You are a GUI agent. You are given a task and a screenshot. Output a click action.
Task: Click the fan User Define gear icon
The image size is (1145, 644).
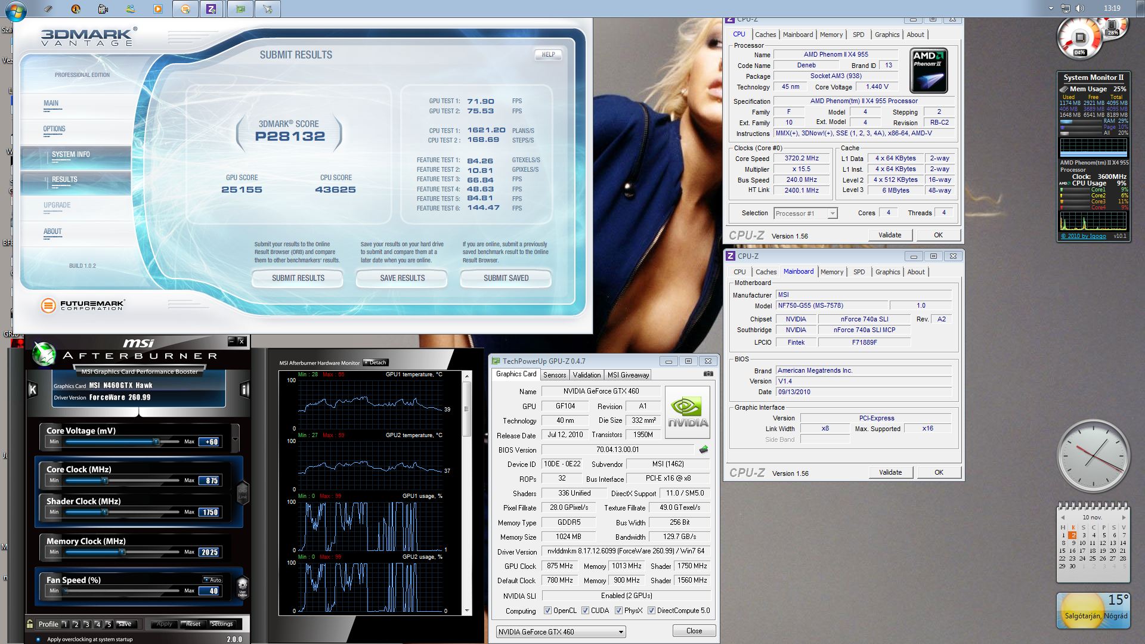pyautogui.click(x=243, y=586)
